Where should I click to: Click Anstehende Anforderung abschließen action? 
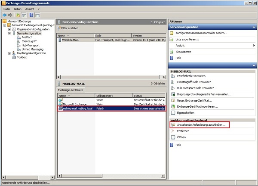click(x=201, y=125)
